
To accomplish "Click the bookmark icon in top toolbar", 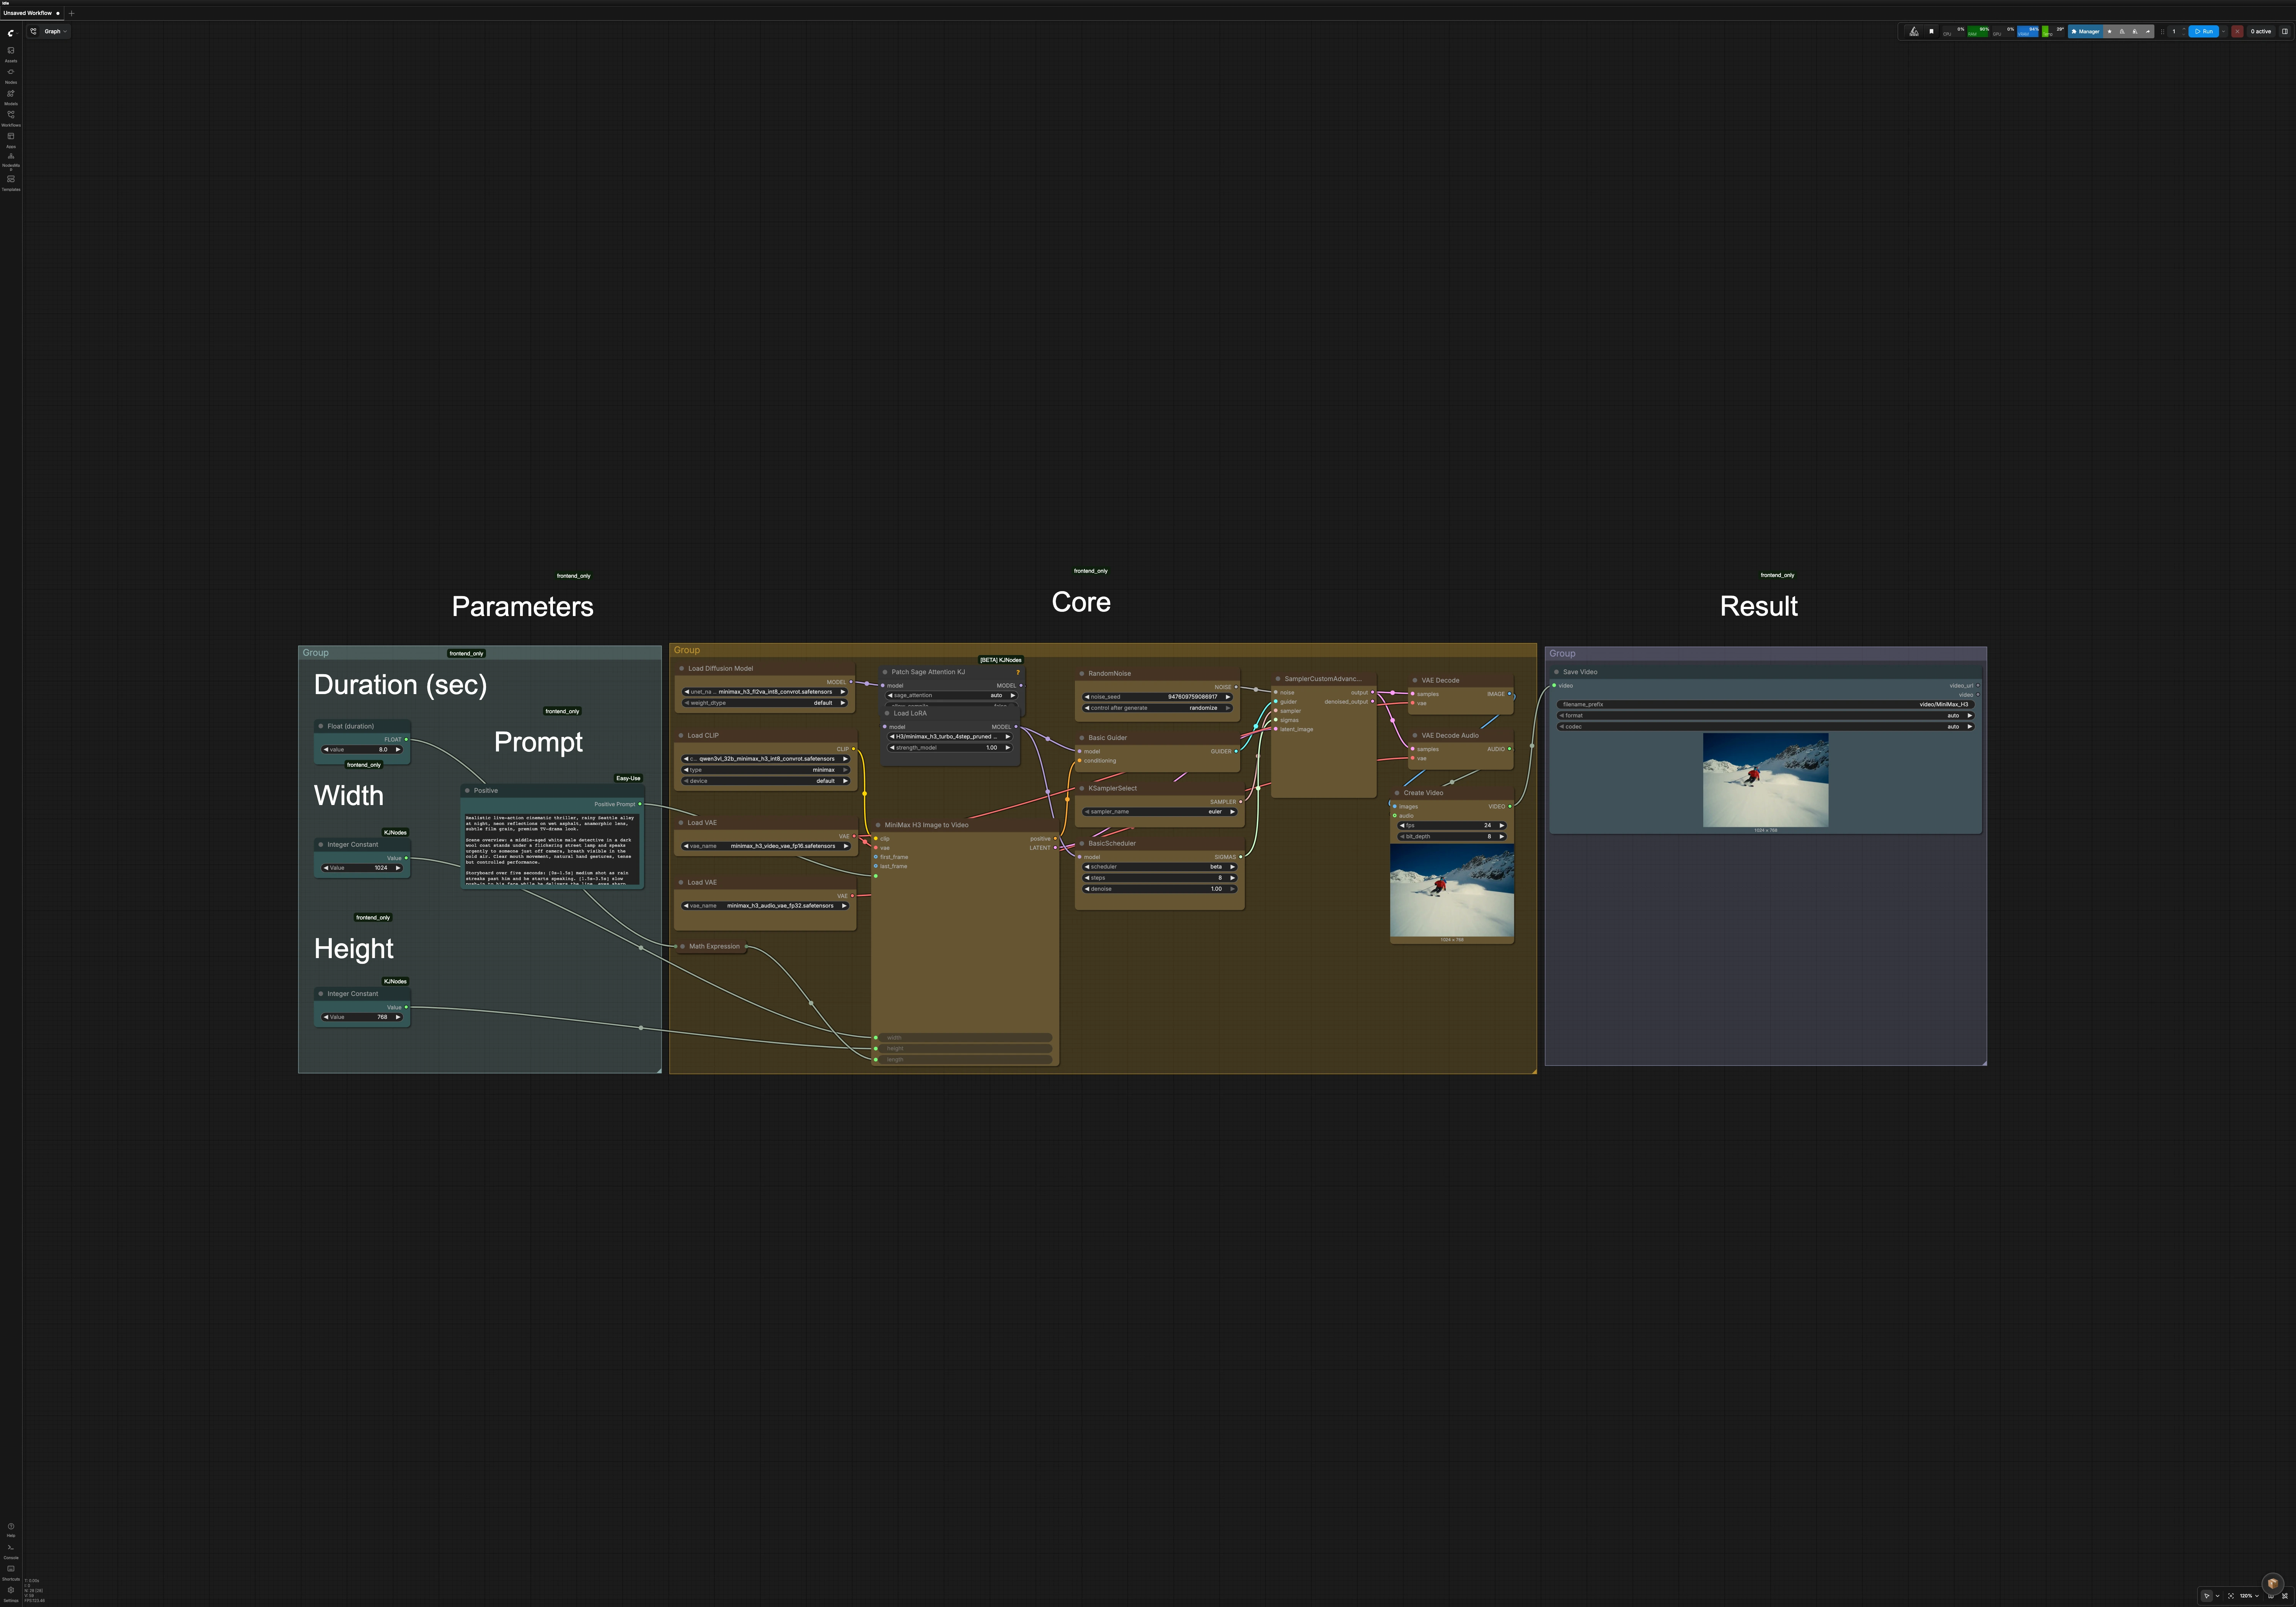I will pos(1931,31).
